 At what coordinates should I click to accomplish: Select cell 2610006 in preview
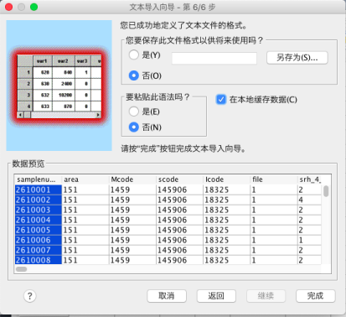[39, 240]
